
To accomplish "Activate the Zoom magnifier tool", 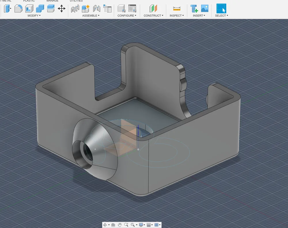I will point(126,225).
